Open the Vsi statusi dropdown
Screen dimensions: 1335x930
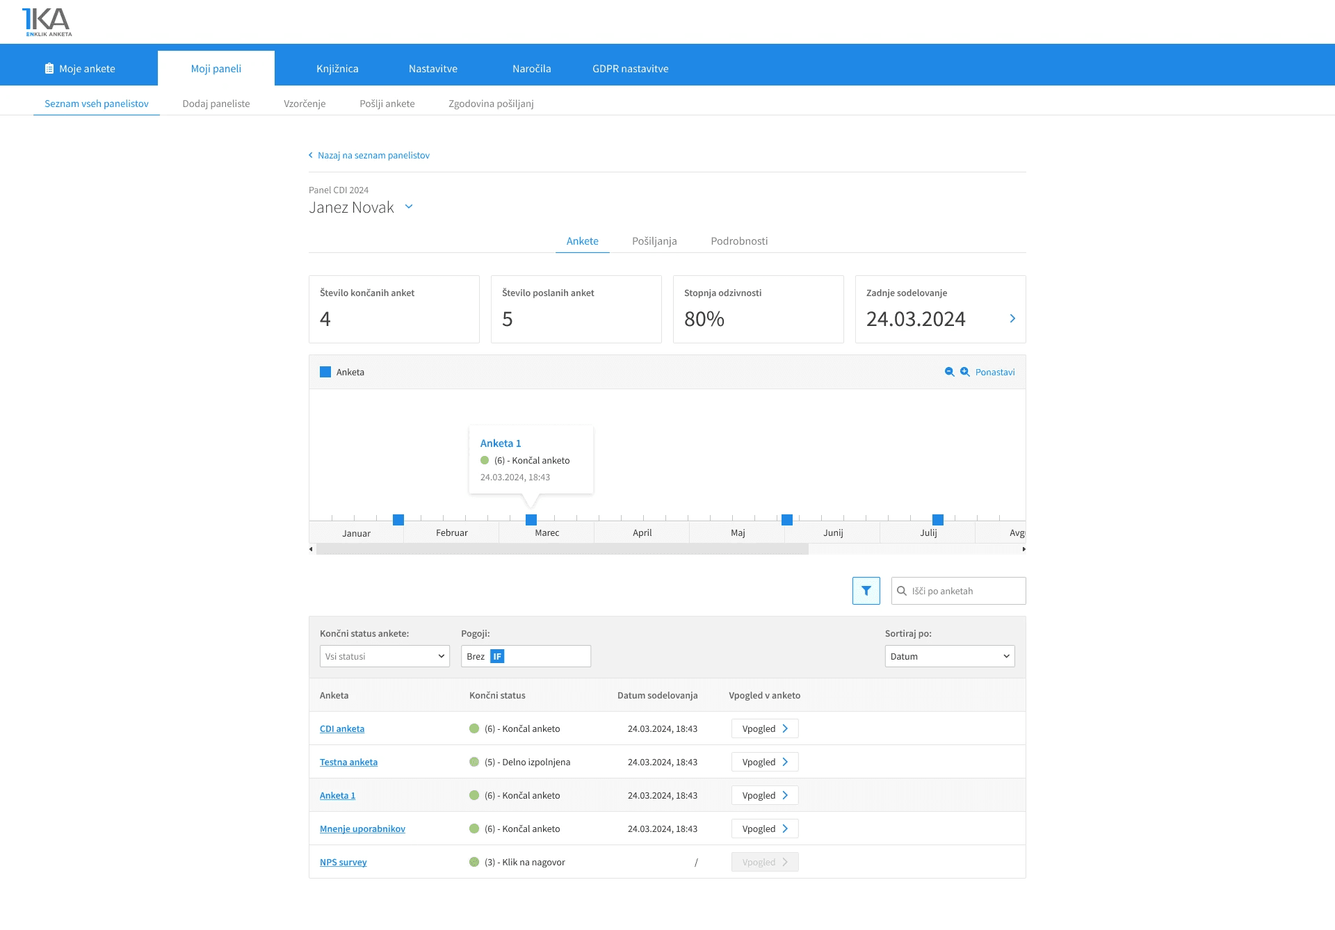385,656
